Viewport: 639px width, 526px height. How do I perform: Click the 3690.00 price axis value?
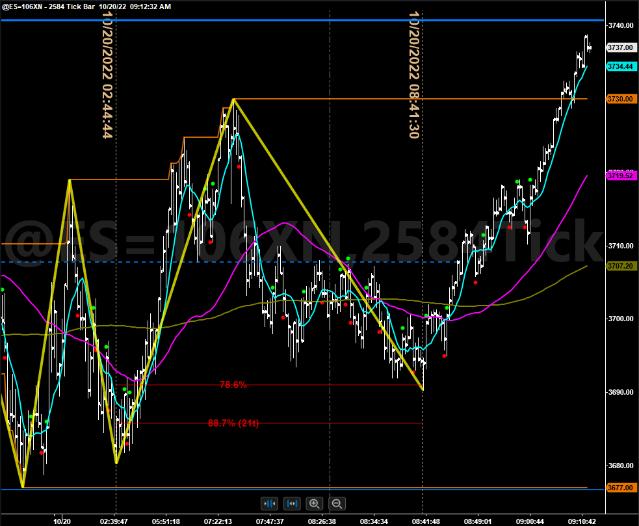pyautogui.click(x=621, y=392)
